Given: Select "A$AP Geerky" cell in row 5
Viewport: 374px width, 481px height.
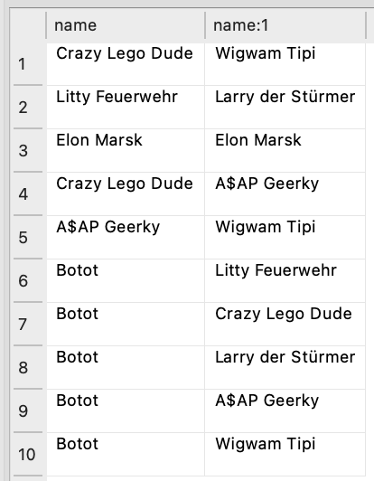Looking at the screenshot, I should [126, 238].
